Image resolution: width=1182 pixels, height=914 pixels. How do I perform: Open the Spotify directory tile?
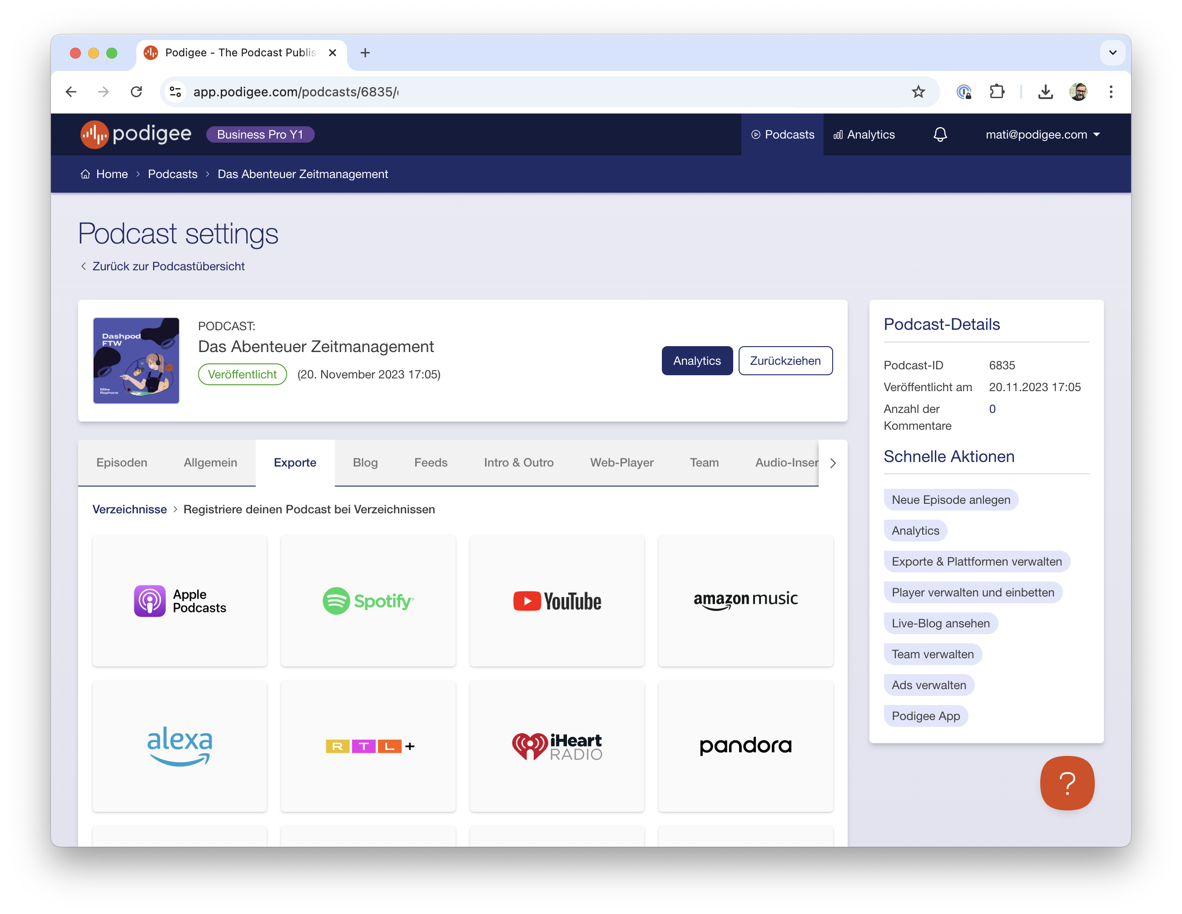[368, 601]
